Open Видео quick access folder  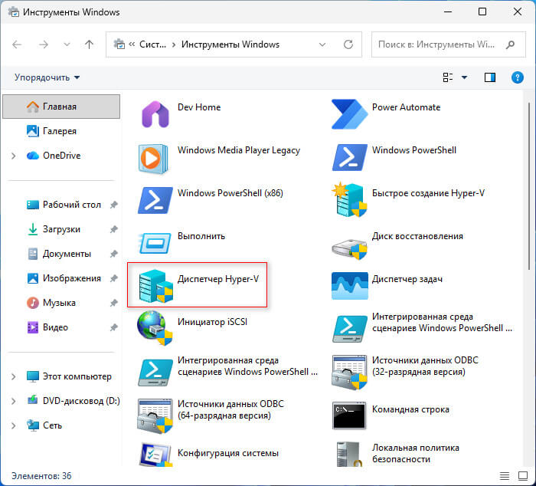tap(61, 327)
